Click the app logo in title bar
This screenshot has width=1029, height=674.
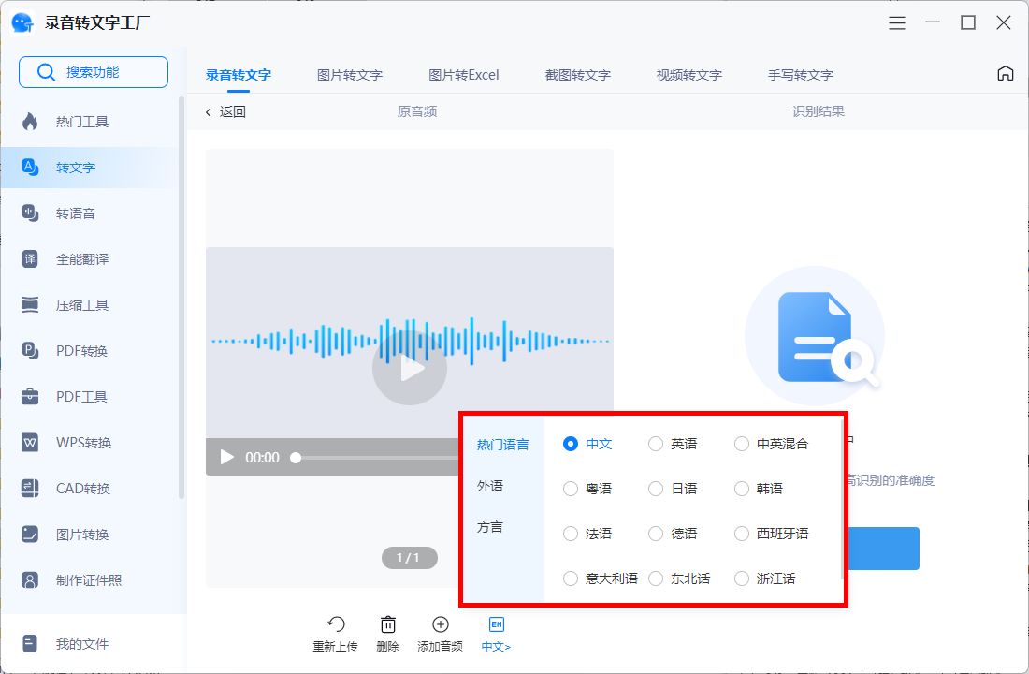pyautogui.click(x=22, y=23)
